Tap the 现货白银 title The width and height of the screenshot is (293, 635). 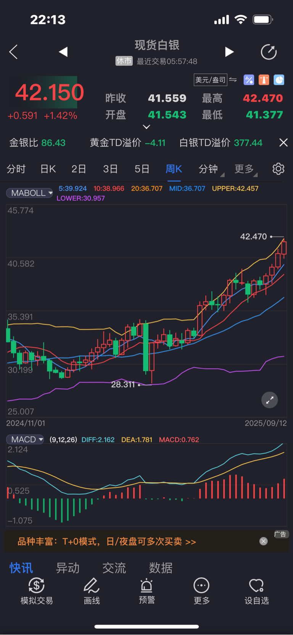click(157, 45)
